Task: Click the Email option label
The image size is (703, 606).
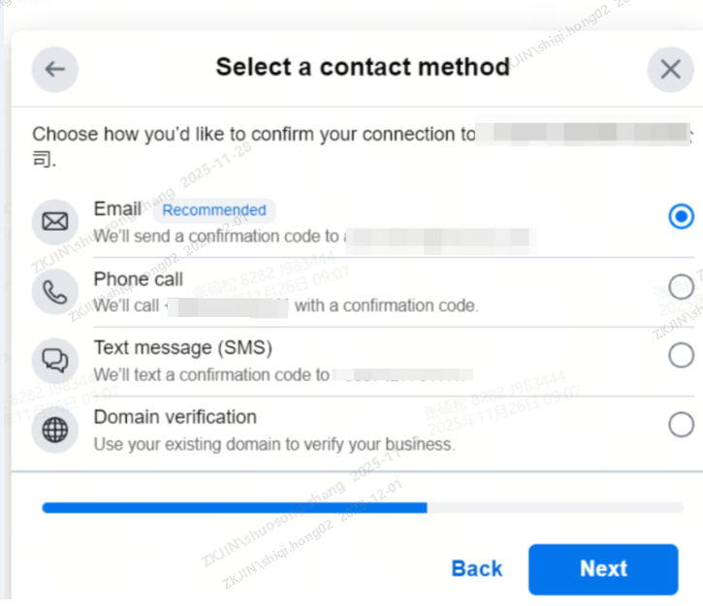Action: tap(117, 208)
